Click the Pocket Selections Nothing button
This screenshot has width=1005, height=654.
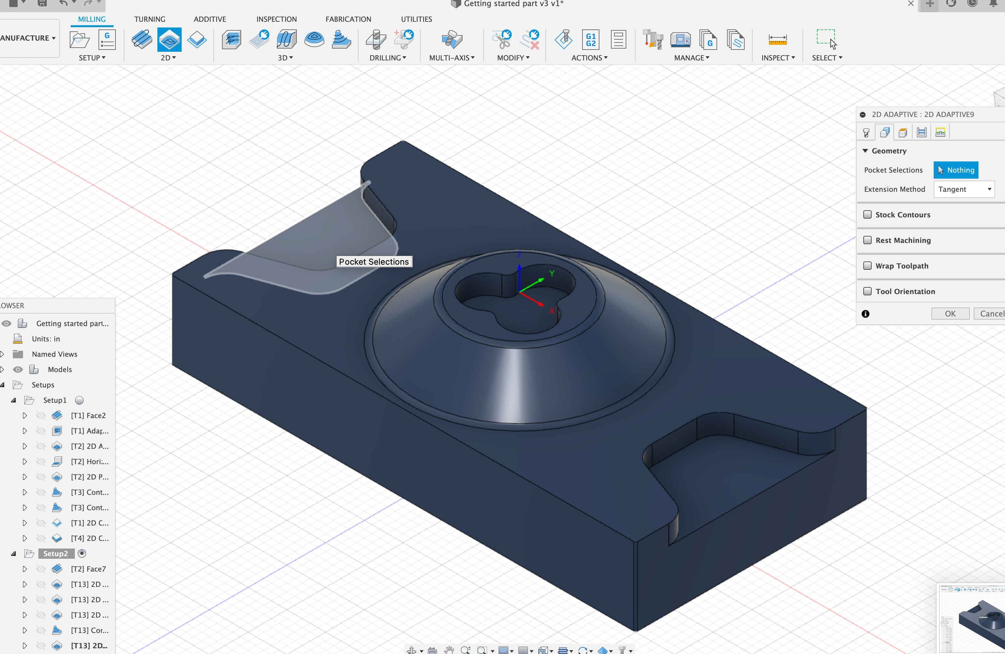pos(956,170)
